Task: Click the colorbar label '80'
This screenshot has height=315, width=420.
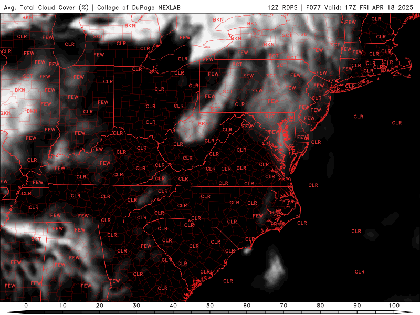Action: 320,306
